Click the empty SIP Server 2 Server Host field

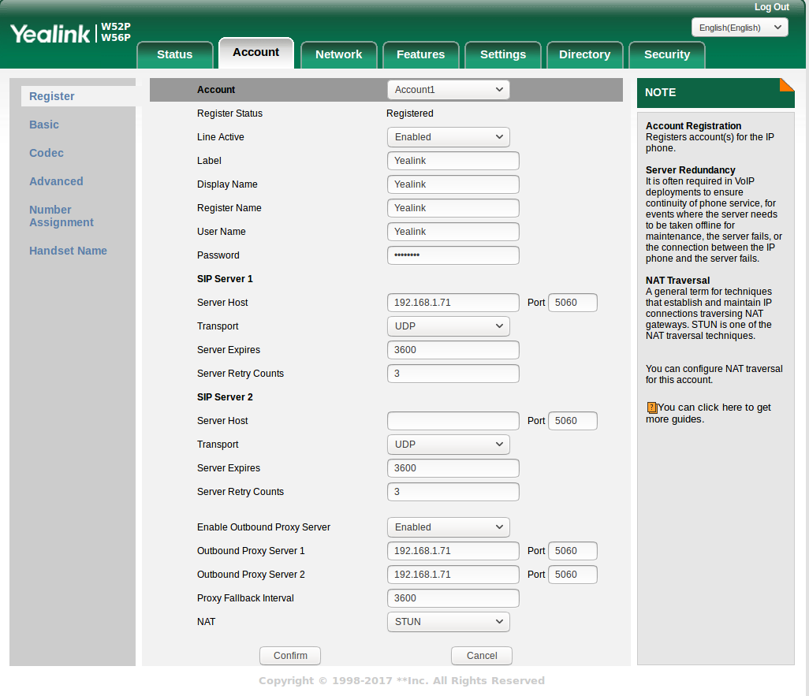(453, 421)
